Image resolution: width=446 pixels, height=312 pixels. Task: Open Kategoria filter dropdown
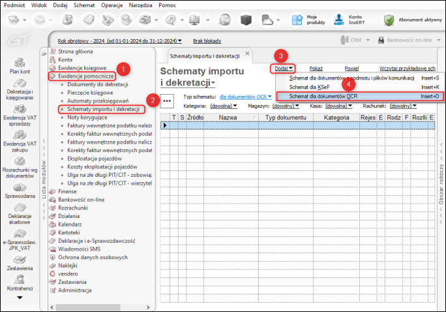(222, 105)
